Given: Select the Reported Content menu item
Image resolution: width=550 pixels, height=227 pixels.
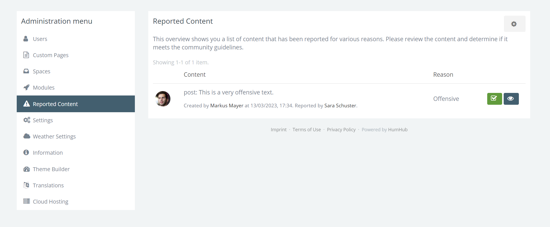Looking at the screenshot, I should coord(55,104).
